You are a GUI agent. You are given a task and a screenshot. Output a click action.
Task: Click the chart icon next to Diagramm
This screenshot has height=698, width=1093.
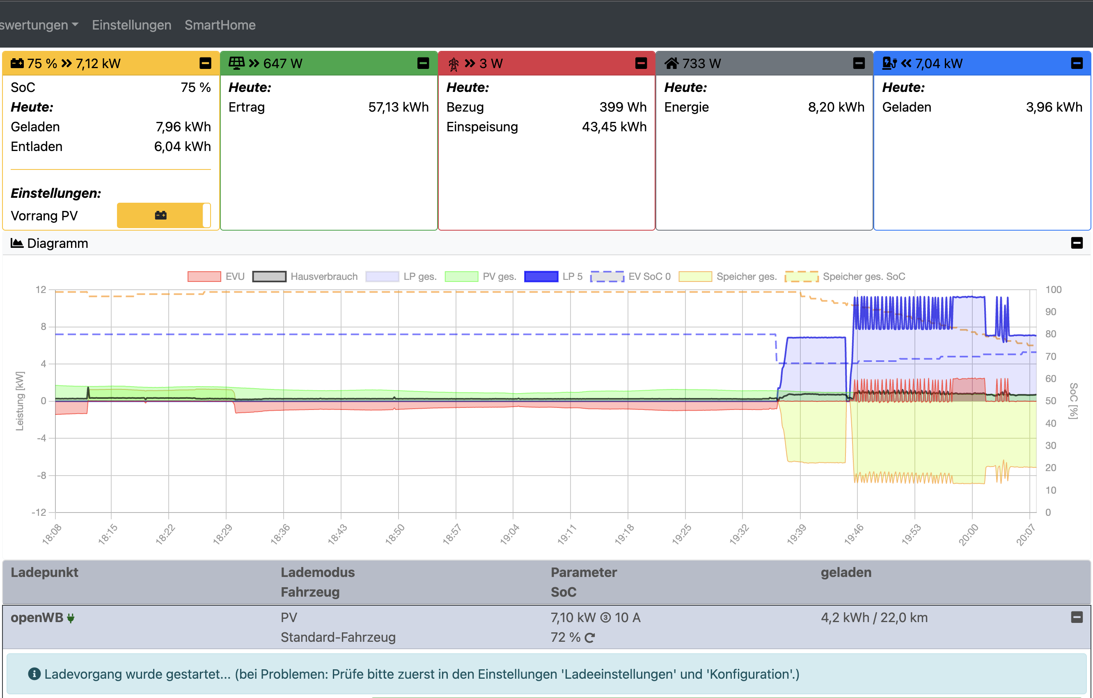coord(17,243)
